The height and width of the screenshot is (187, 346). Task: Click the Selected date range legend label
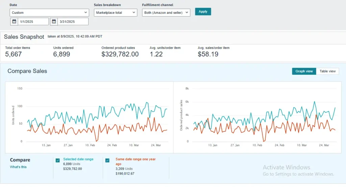tap(78, 159)
